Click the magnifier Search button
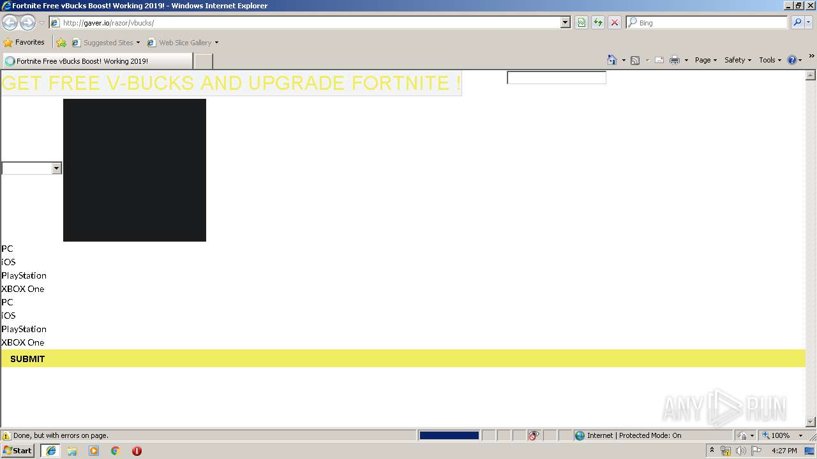The image size is (817, 459). click(797, 23)
